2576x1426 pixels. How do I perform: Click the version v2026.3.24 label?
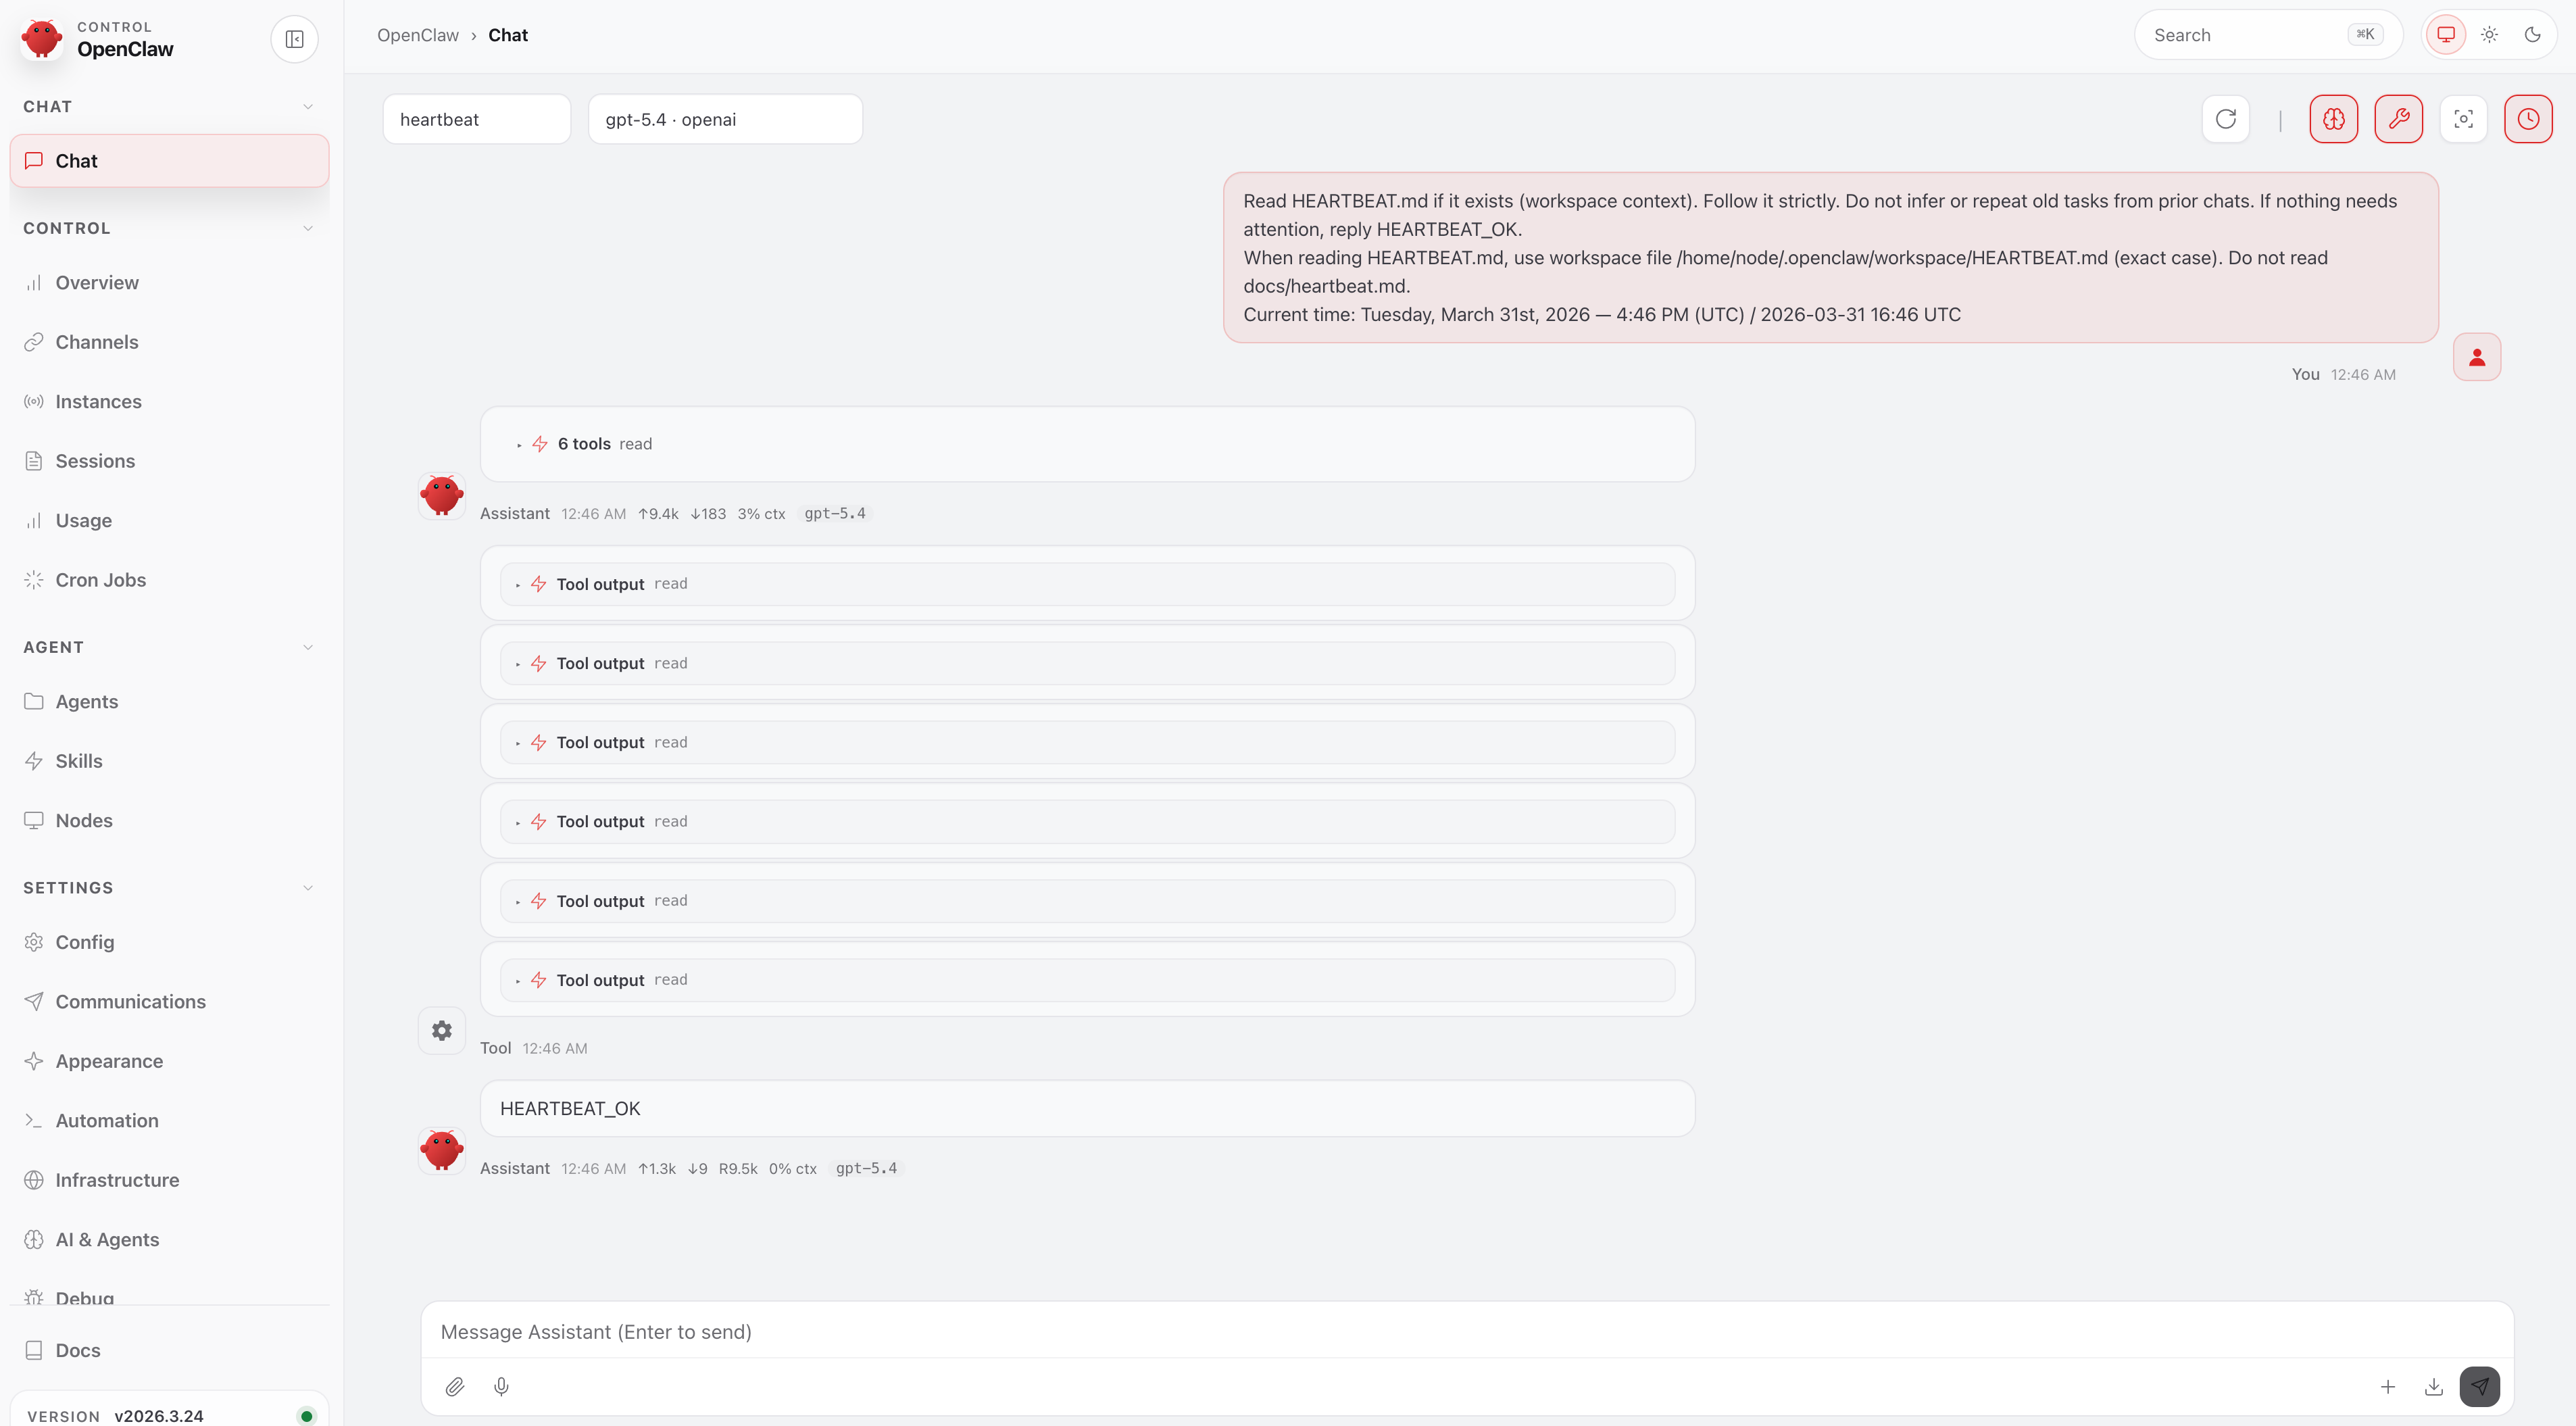pos(158,1416)
